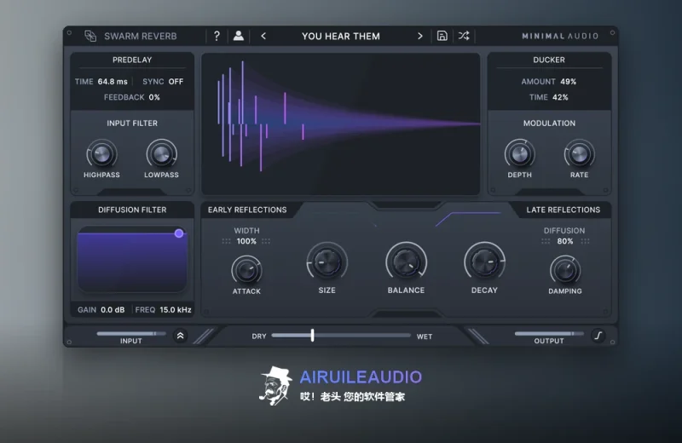Click the HIGHPASS filter knob
Viewport: 682px width, 443px height.
101,154
